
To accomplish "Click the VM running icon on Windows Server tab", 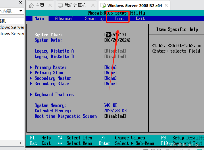I will pyautogui.click(x=103, y=5).
